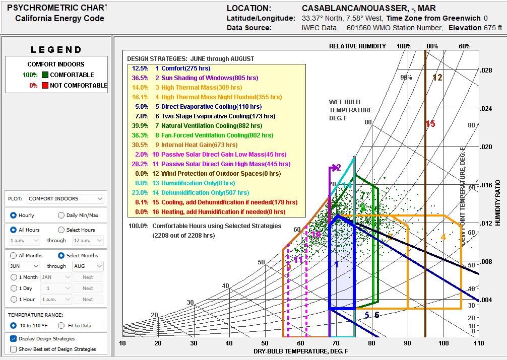Click Next button beside 1 Hour
Viewport: 507px width, 360px height.
click(x=88, y=299)
